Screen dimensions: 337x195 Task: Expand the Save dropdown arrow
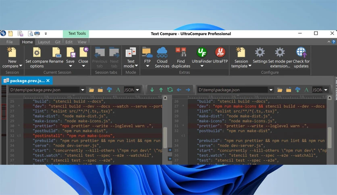click(71, 66)
